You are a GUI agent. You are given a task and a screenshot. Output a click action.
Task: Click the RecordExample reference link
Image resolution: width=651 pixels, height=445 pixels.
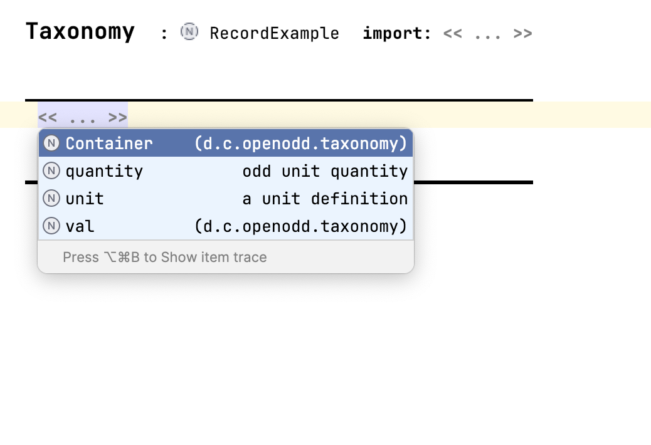274,33
